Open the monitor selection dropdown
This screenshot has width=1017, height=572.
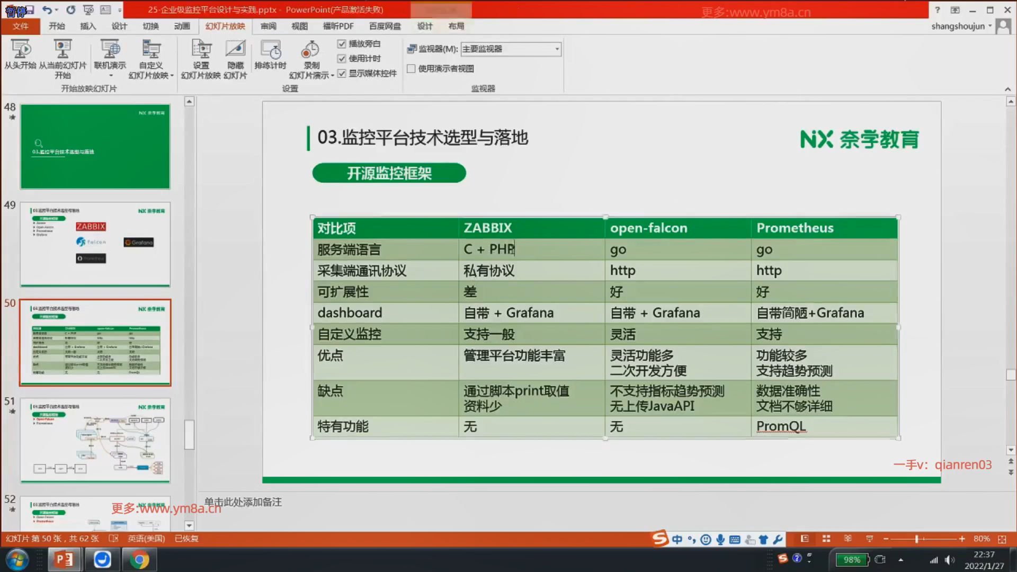coord(557,49)
